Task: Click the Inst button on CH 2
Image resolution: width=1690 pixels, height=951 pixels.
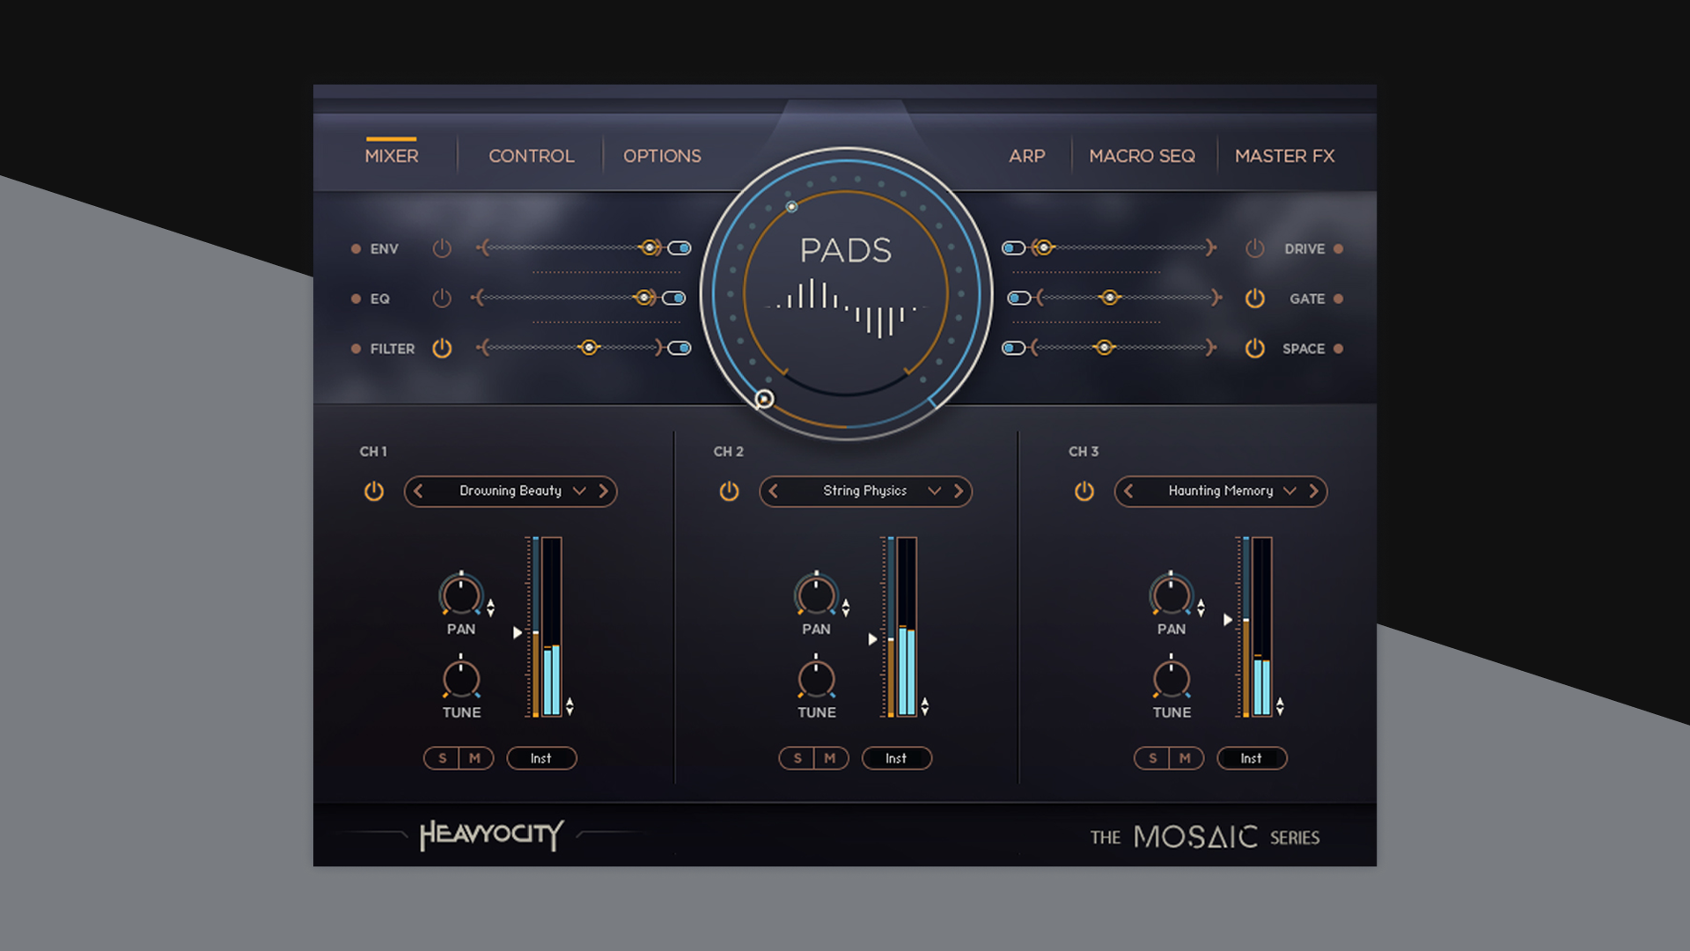Action: pos(896,758)
